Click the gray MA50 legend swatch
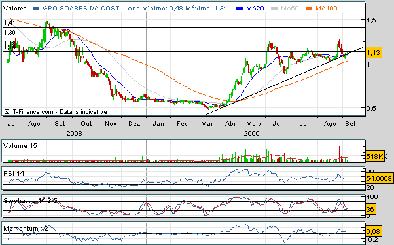The image size is (394, 245). point(274,9)
